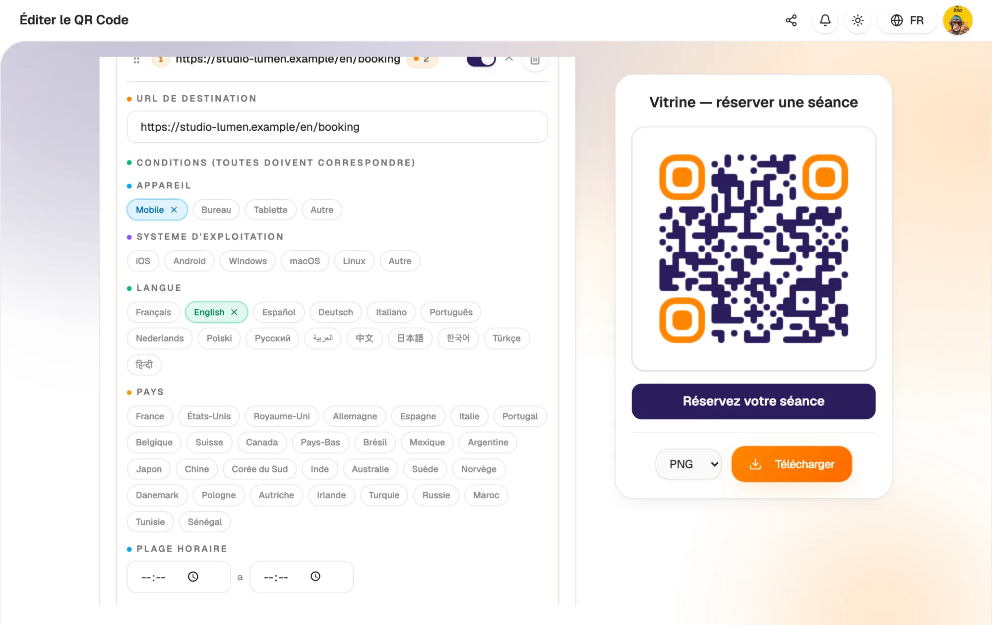
Task: Disable the booking rule toggle switch
Action: (x=481, y=60)
